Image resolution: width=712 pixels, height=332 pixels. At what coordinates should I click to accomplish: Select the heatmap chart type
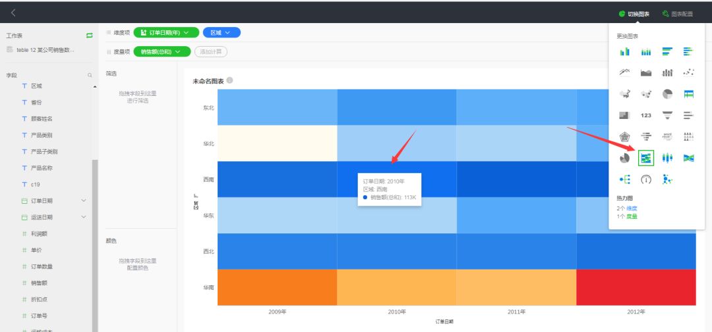coord(645,158)
